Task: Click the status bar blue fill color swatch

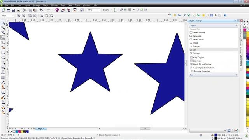Action: (x=216, y=135)
